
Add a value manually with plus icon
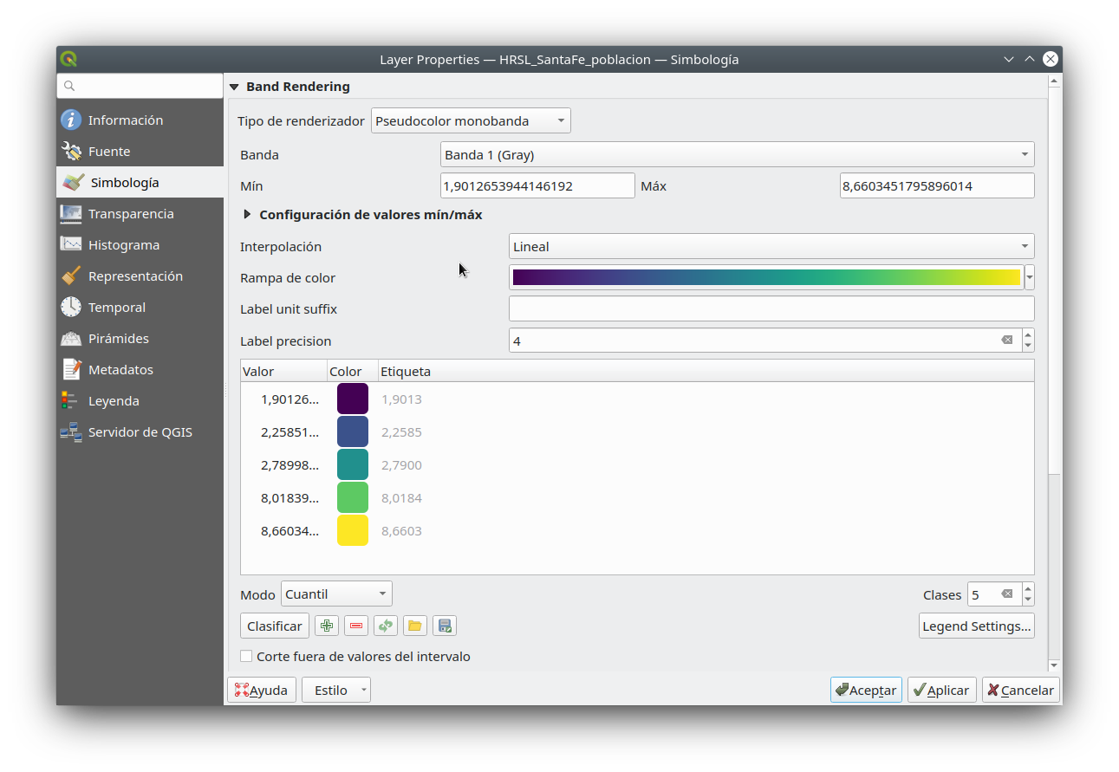pos(327,626)
